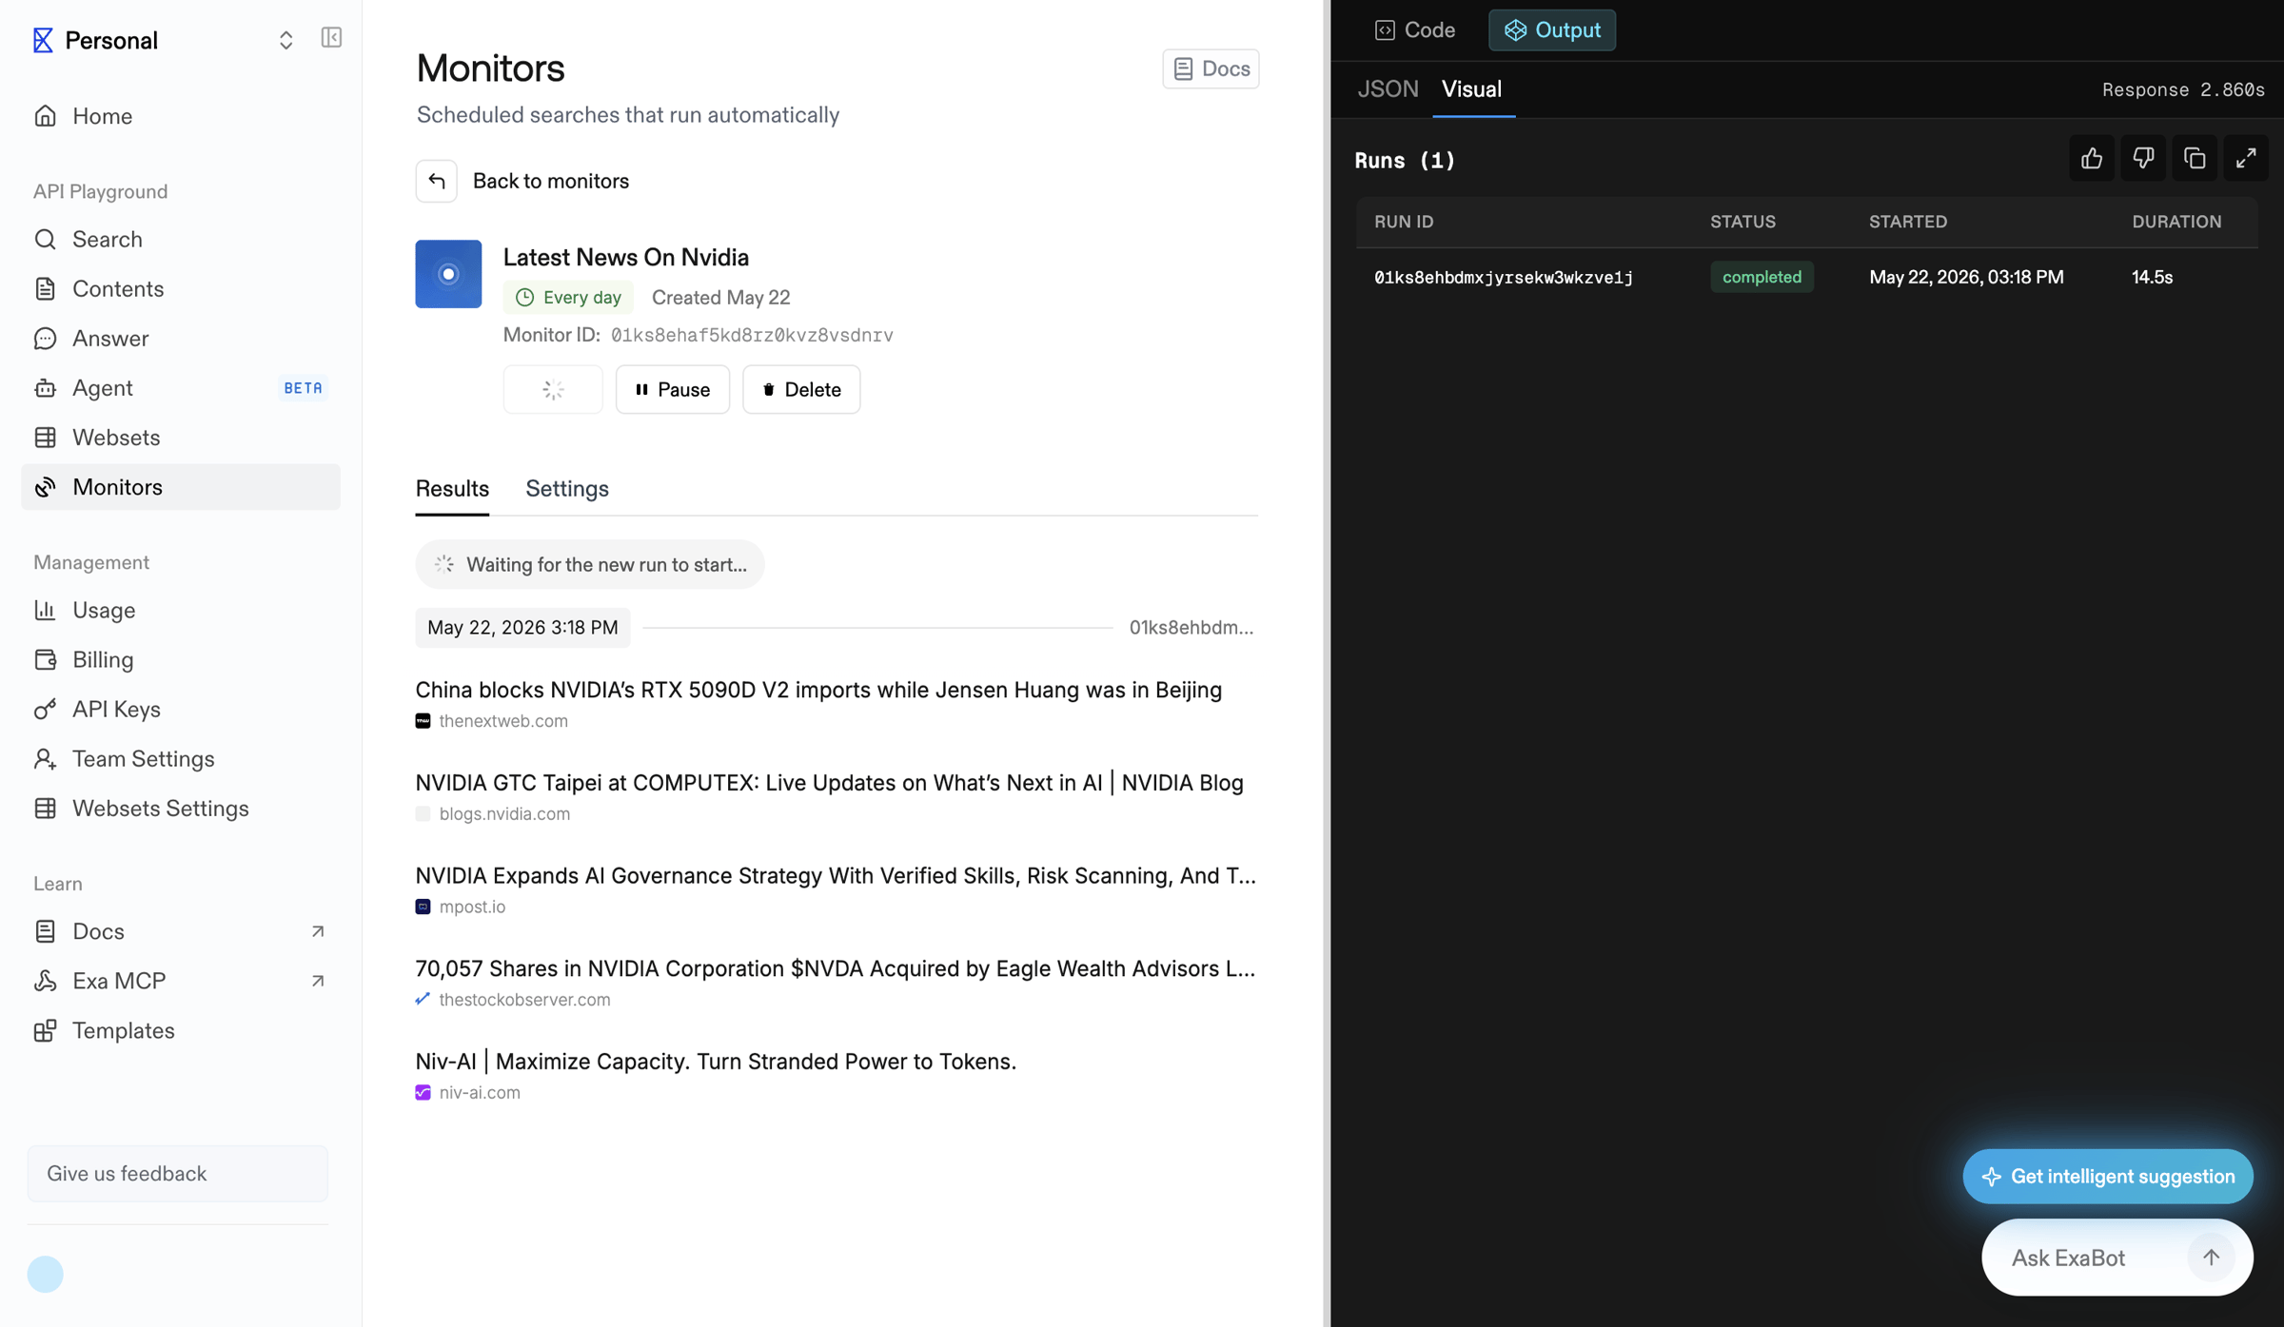Open the Search playground
Screen dimensions: 2284x1327
point(181,240)
